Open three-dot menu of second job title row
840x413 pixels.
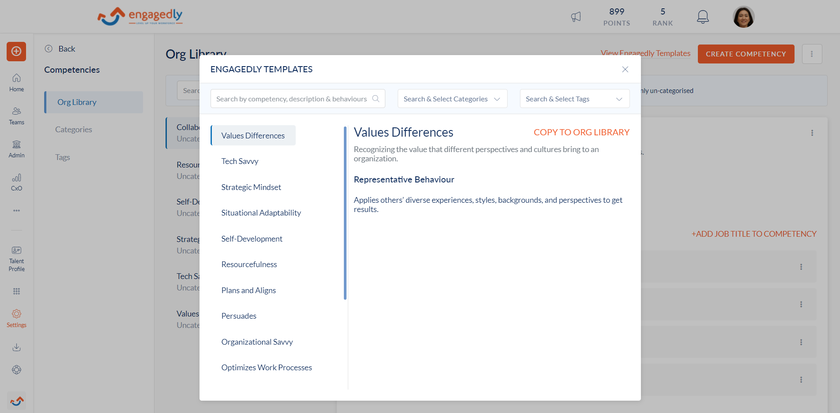coord(801,304)
